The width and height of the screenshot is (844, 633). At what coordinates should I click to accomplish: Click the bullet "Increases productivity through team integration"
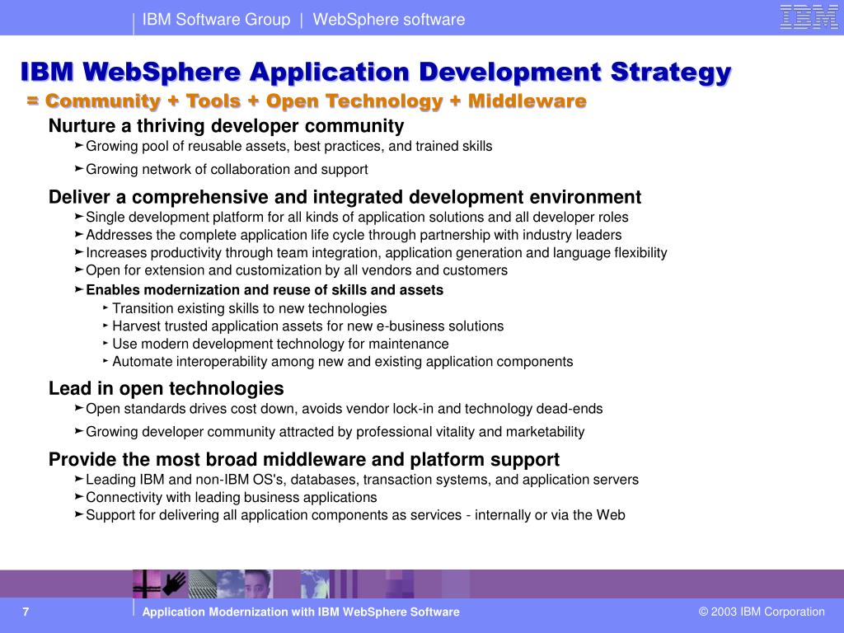376,252
